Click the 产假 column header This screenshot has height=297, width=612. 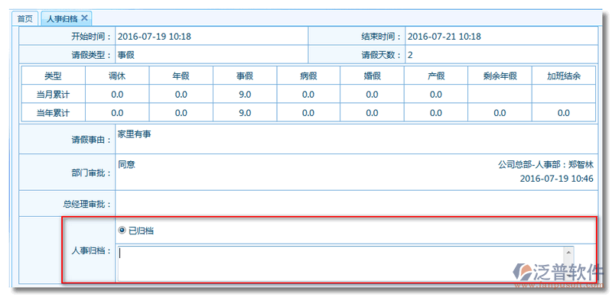coord(436,76)
